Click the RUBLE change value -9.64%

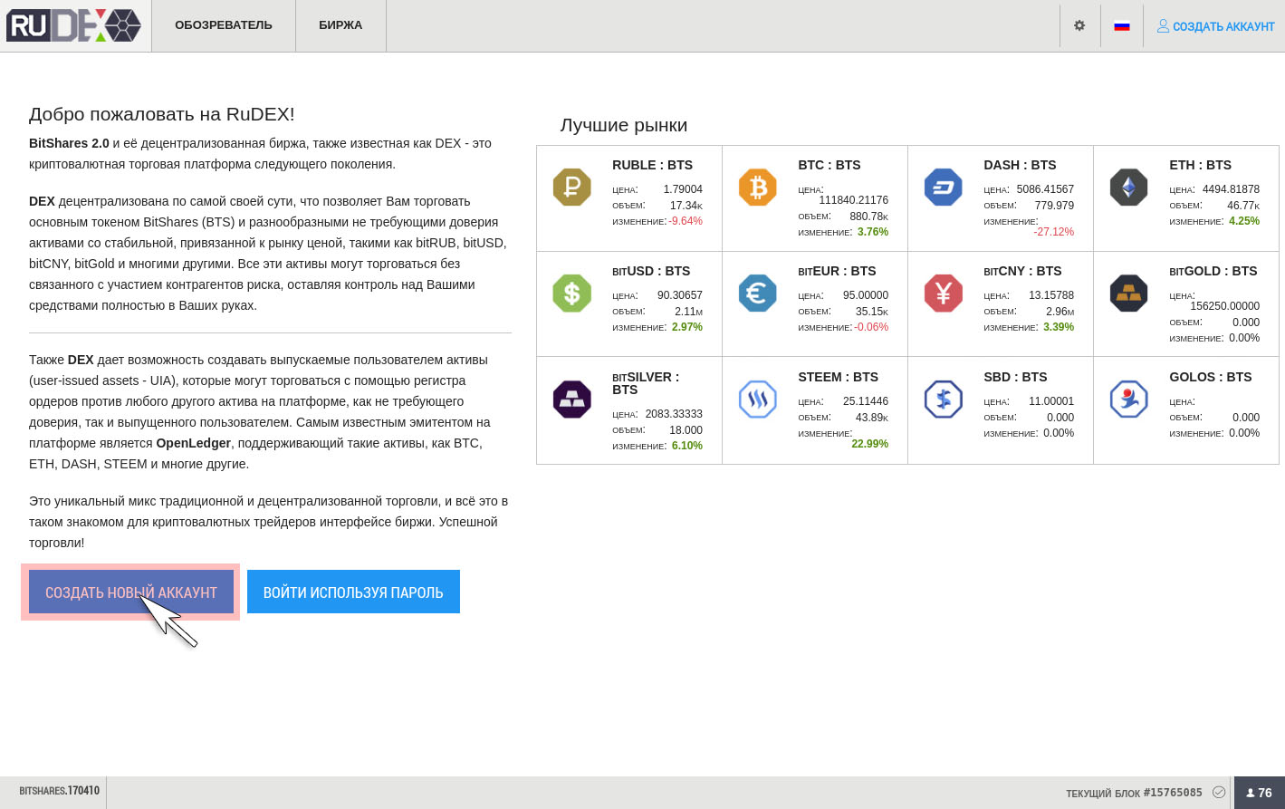point(686,221)
